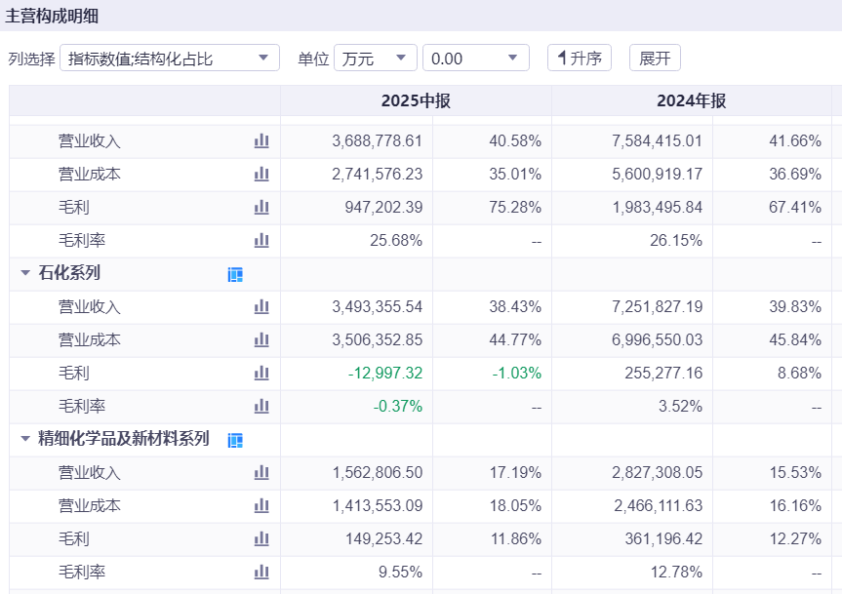
Task: Open chart icon for first 营业收入 row
Action: [x=261, y=141]
